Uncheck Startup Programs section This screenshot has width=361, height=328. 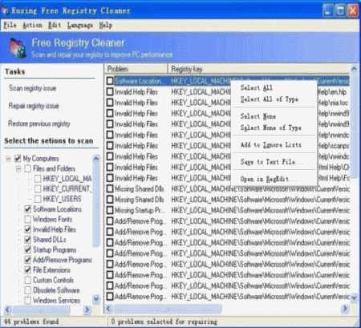pos(27,249)
